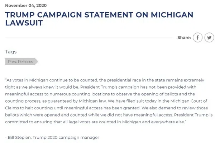215x143 pixels.
Task: Click the line starting counting process, as guaranteed
Action: pyautogui.click(x=106, y=101)
